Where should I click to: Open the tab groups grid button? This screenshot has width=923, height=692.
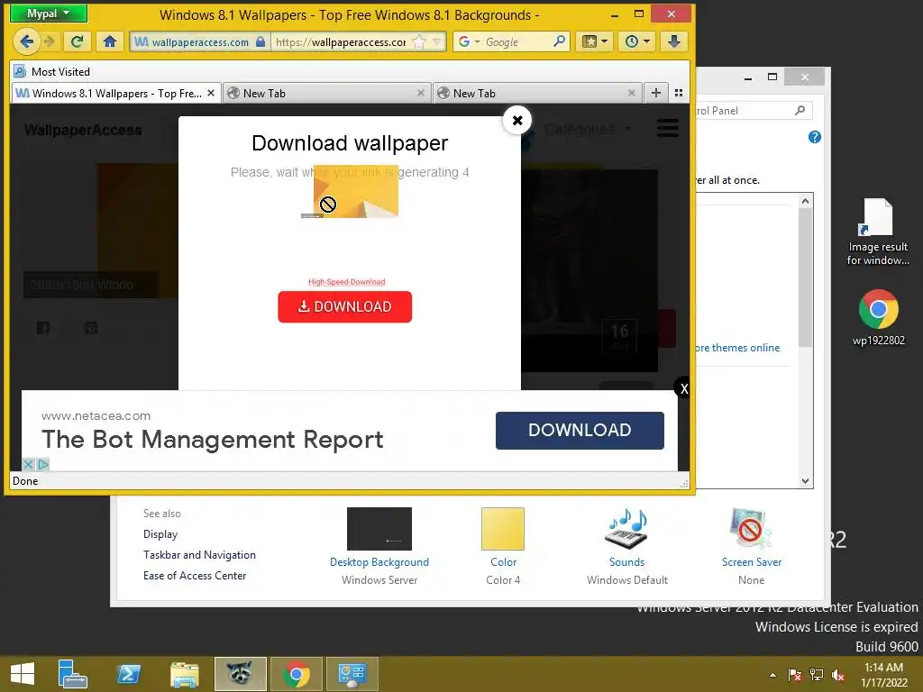pyautogui.click(x=679, y=93)
